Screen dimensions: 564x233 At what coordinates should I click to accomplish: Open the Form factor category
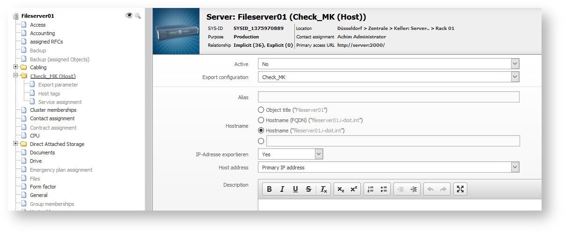click(43, 187)
